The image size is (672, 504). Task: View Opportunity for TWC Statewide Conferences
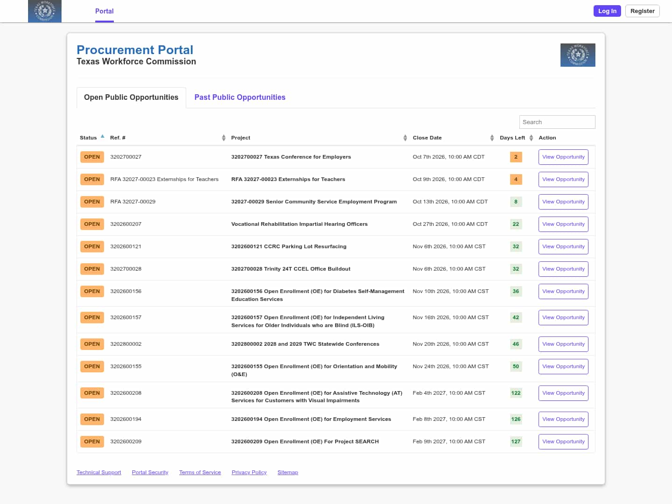tap(563, 344)
